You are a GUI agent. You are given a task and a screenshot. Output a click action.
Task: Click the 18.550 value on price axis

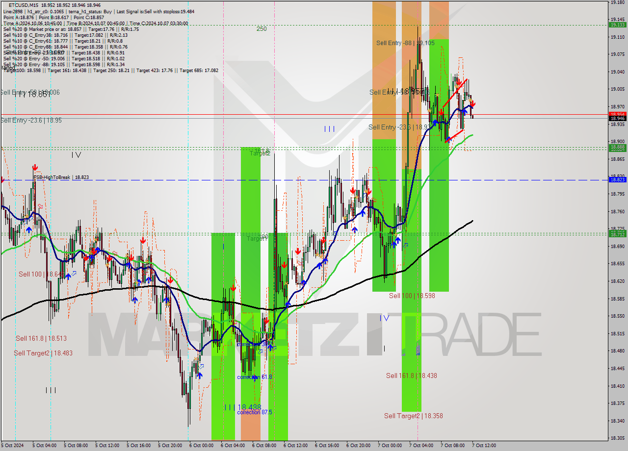(617, 316)
